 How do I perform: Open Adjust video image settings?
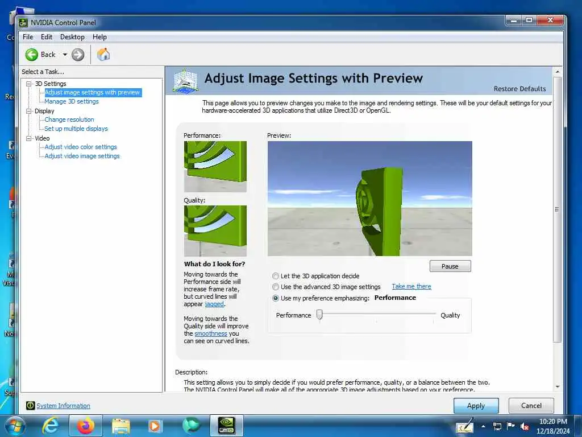tap(82, 156)
